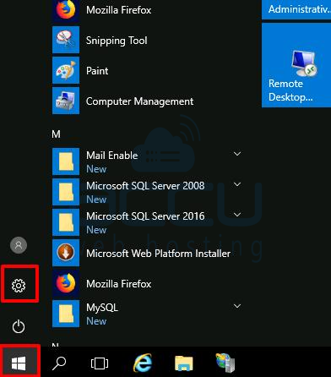Open the Computer Management icon
Viewport: 331px width, 377px height.
click(x=66, y=101)
